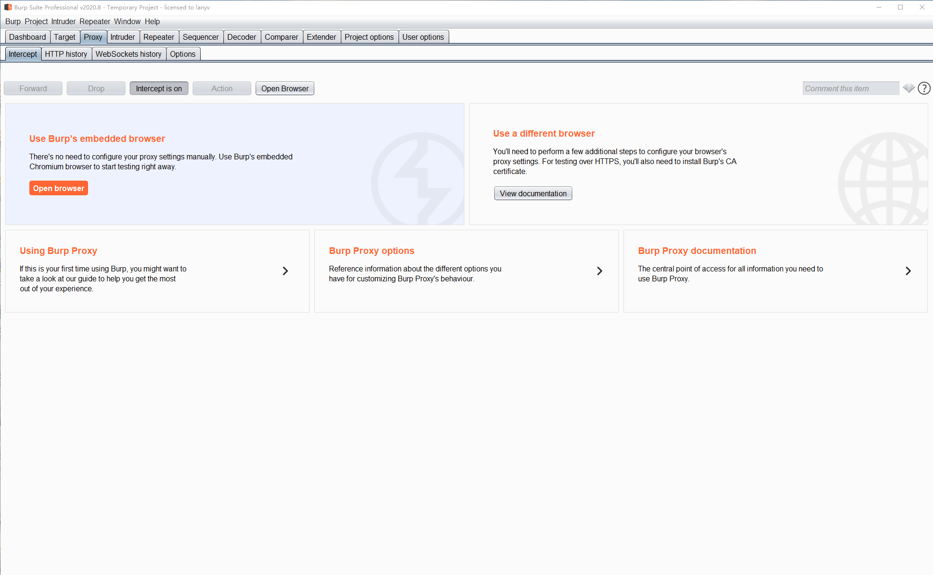Viewport: 933px width, 575px height.
Task: Open the Intruder menu in menu bar
Action: 63,21
